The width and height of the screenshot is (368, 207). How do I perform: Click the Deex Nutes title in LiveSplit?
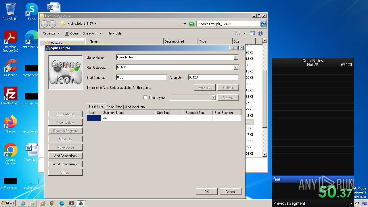pos(313,61)
